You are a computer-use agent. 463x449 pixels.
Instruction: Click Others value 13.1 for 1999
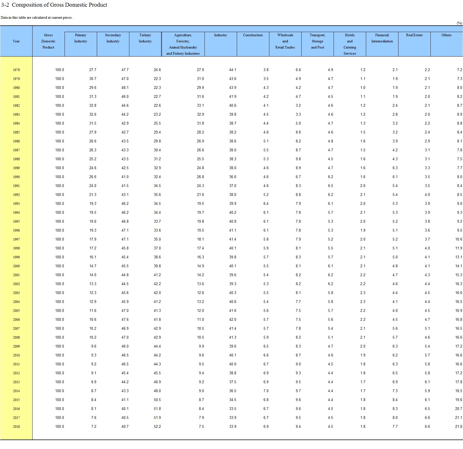point(459,257)
